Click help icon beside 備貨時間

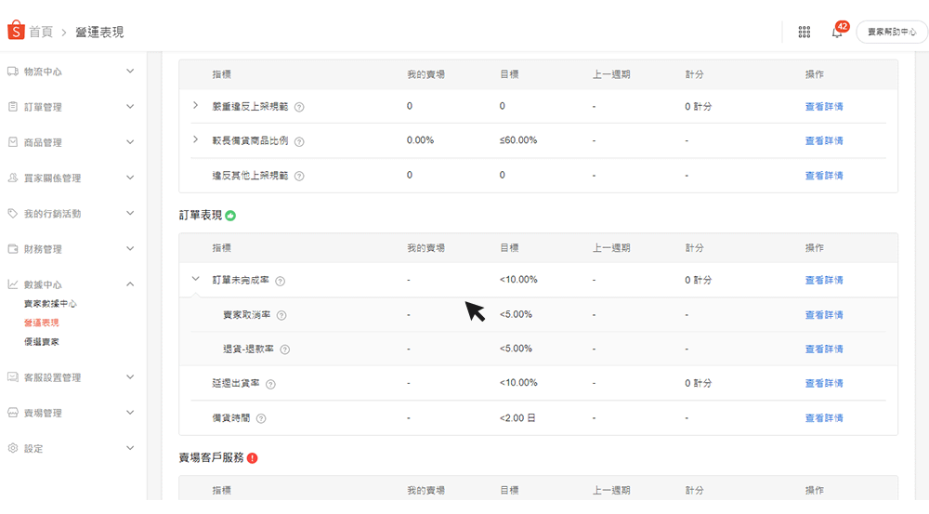[261, 418]
